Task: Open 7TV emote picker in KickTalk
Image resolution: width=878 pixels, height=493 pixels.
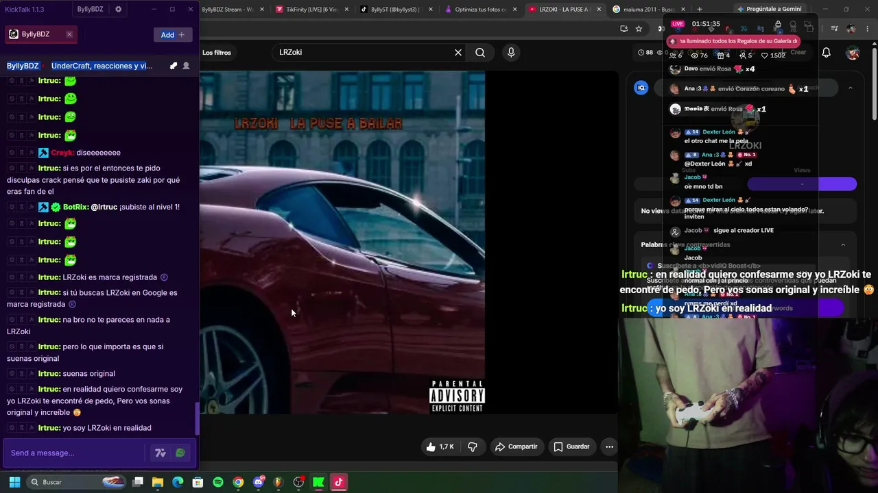Action: point(161,453)
